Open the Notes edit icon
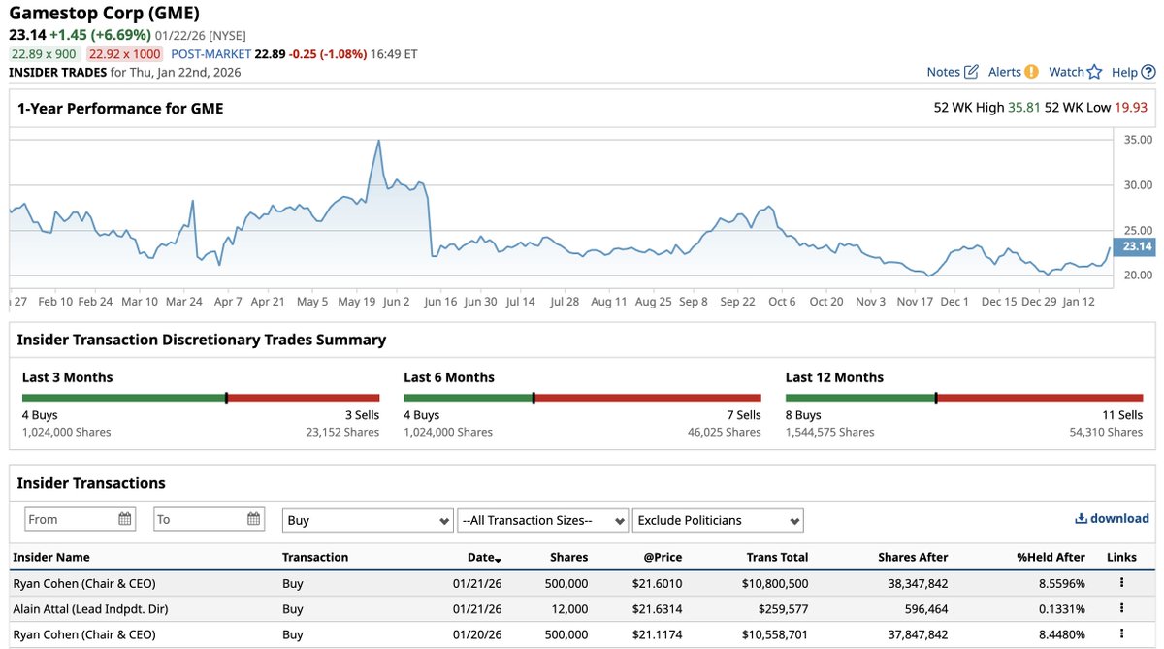The height and width of the screenshot is (649, 1164). (972, 72)
